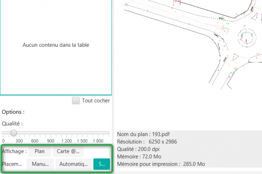Click the "Mémoire : 72.0 Mo" line

coord(139,157)
